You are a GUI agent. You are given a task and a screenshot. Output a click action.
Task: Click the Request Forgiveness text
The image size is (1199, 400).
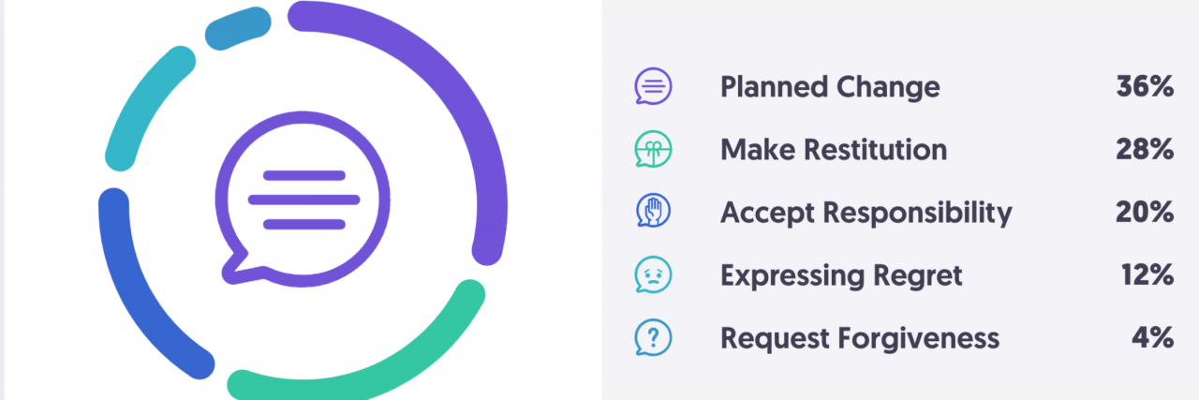coord(859,337)
